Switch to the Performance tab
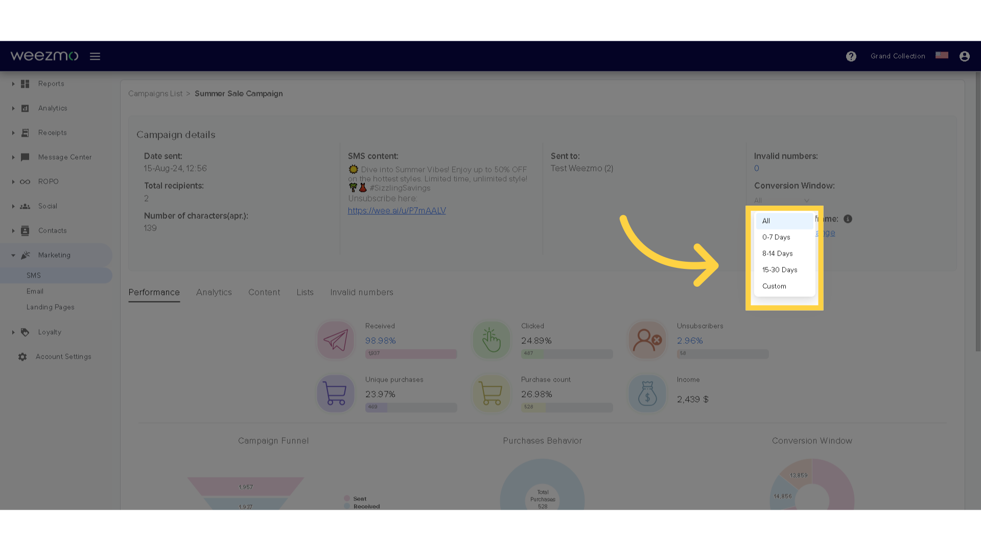 pyautogui.click(x=154, y=292)
